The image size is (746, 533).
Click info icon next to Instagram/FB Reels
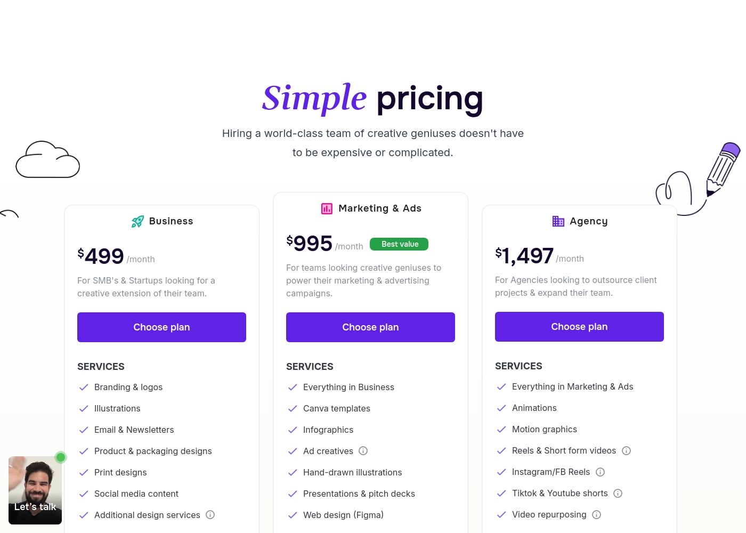(601, 472)
